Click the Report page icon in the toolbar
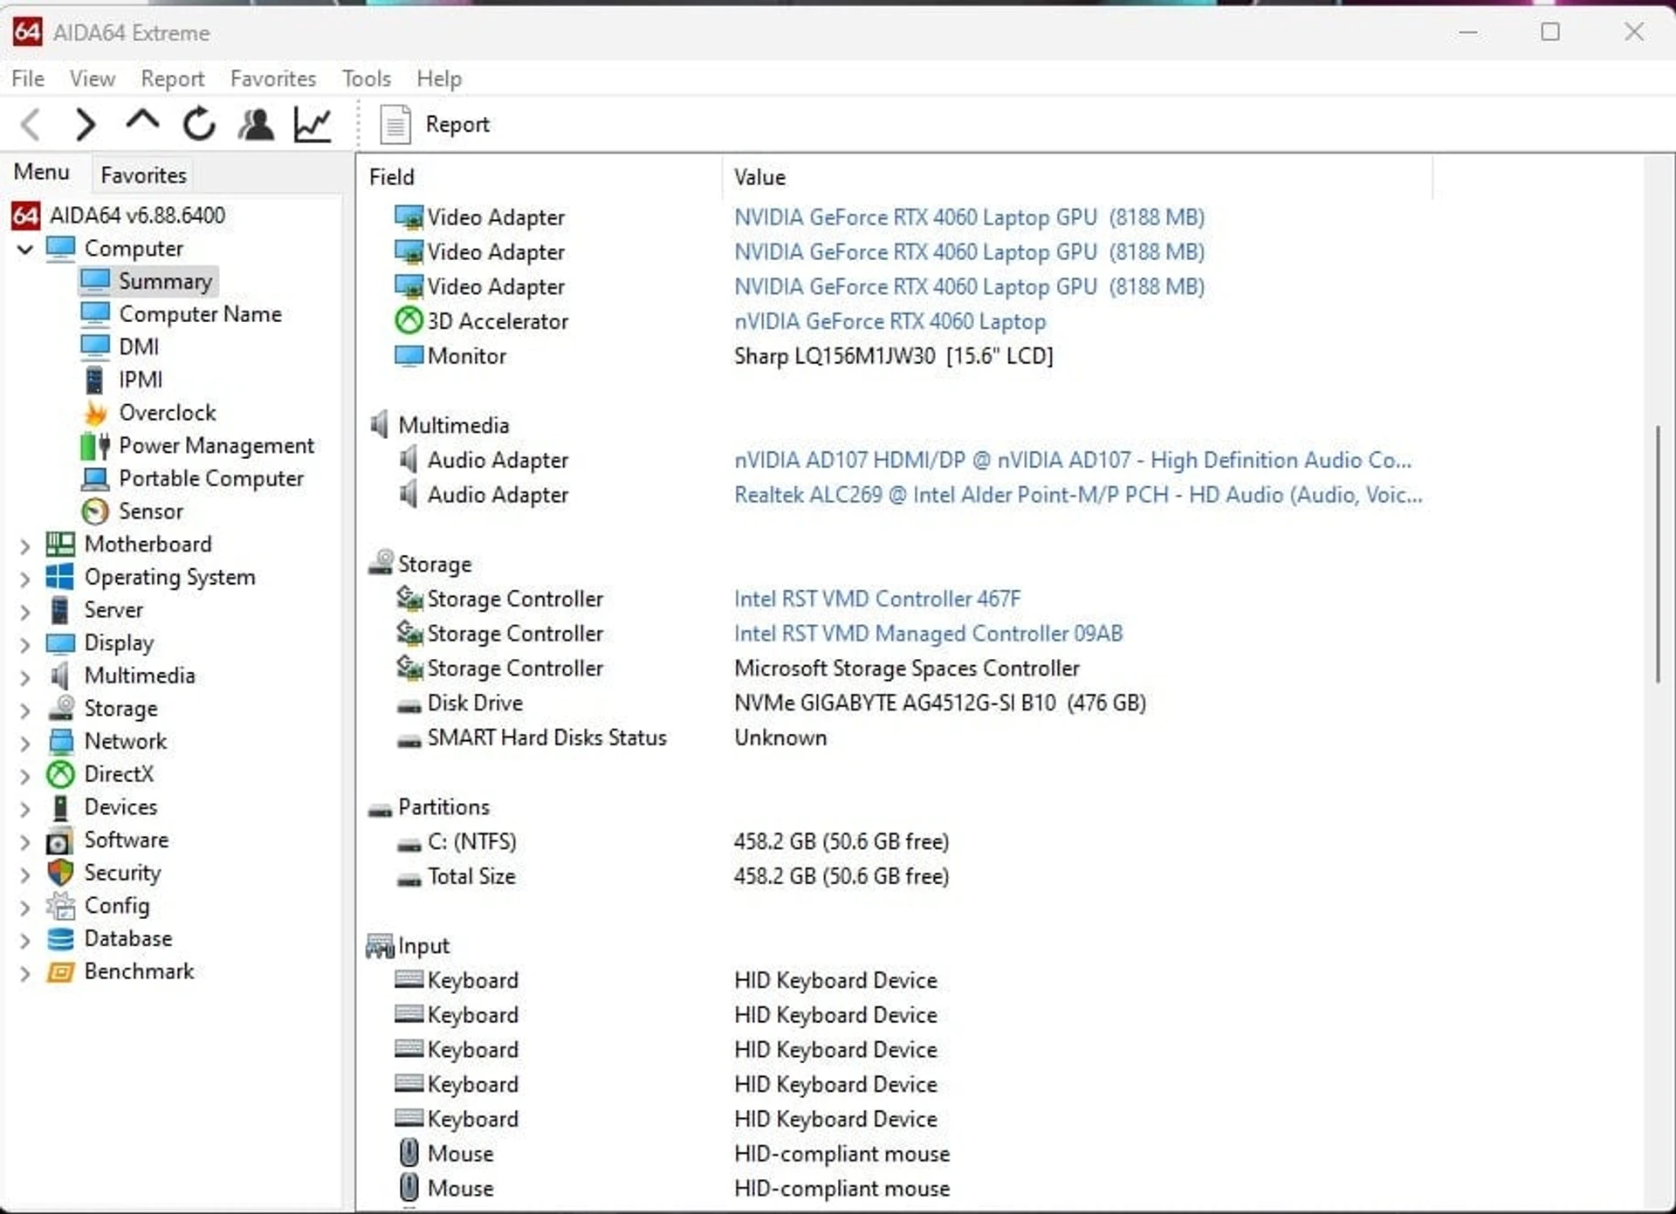 tap(395, 124)
